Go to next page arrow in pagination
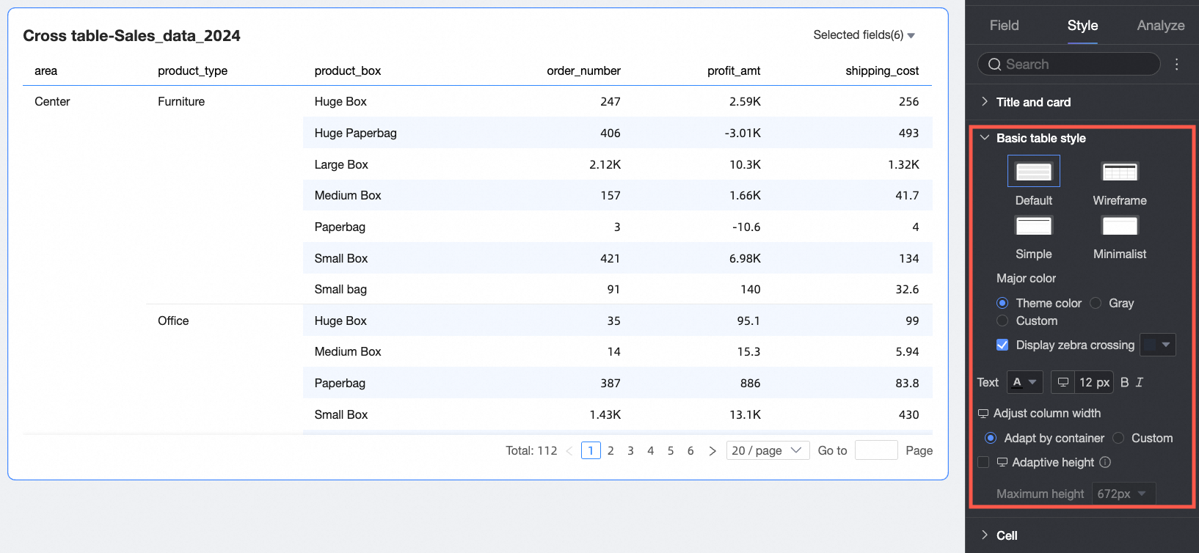The image size is (1199, 553). click(712, 450)
